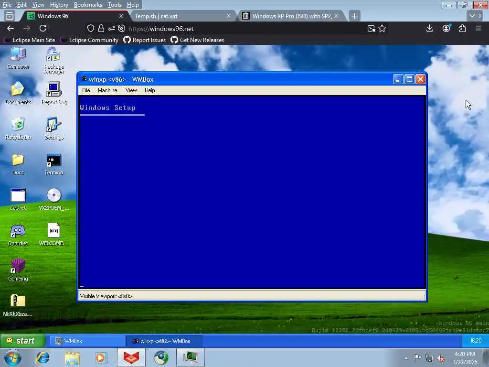Open a new browser tab
The height and width of the screenshot is (367, 489).
point(355,16)
